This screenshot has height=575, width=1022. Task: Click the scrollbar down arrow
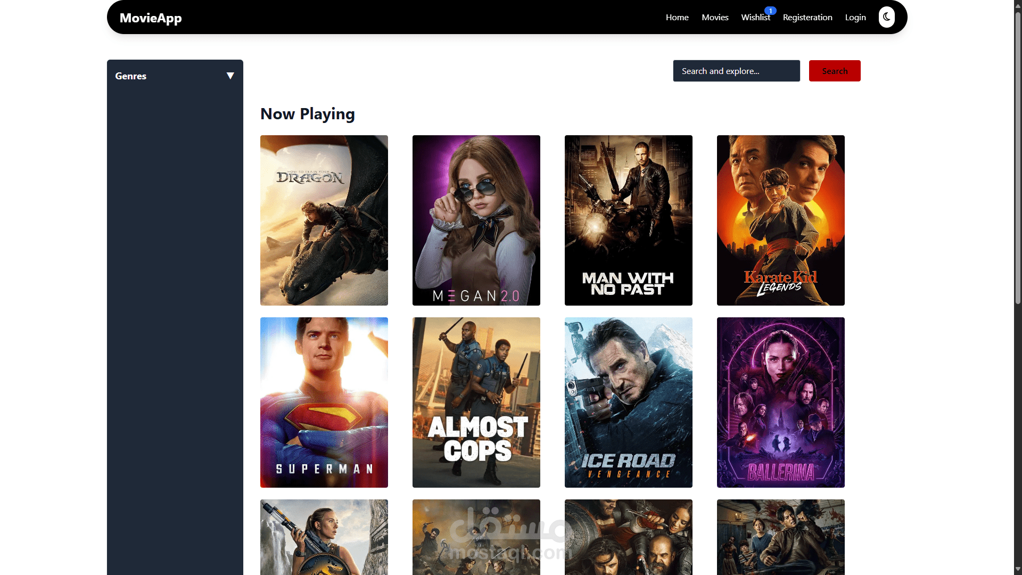pos(1018,570)
